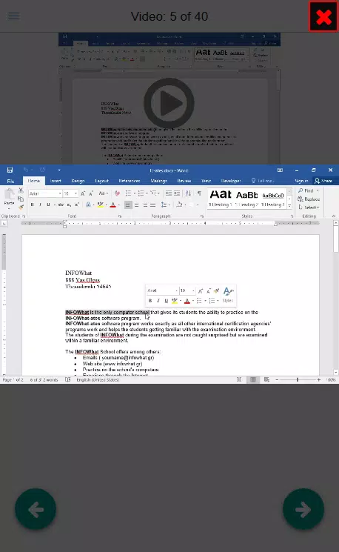The image size is (339, 552).
Task: Open the Font dialog launcher
Action: click(120, 216)
